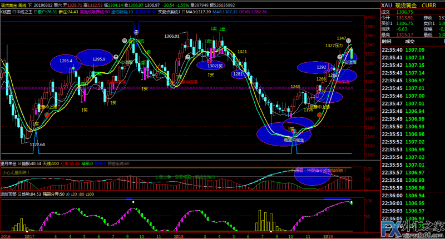445x239 pixels.
Task: Open the 周线 period selector in the chart header
Action: click(x=23, y=4)
